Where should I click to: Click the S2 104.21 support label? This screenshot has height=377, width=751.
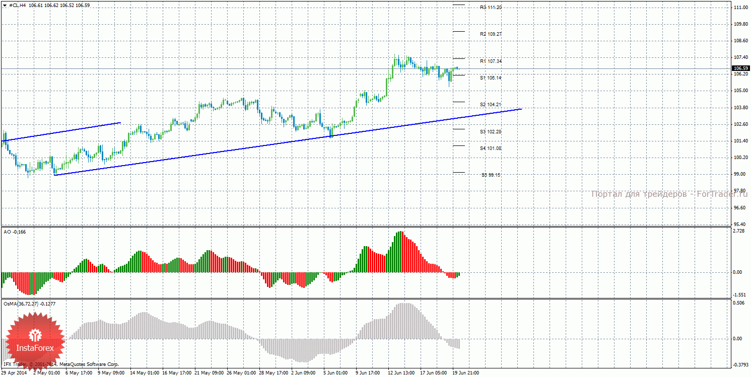(x=491, y=105)
